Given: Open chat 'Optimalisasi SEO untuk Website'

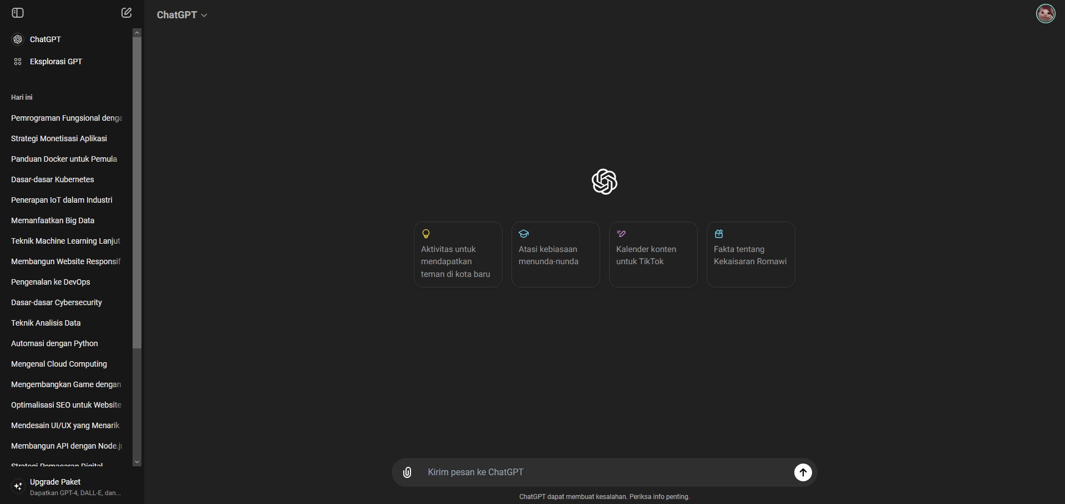Looking at the screenshot, I should (67, 405).
